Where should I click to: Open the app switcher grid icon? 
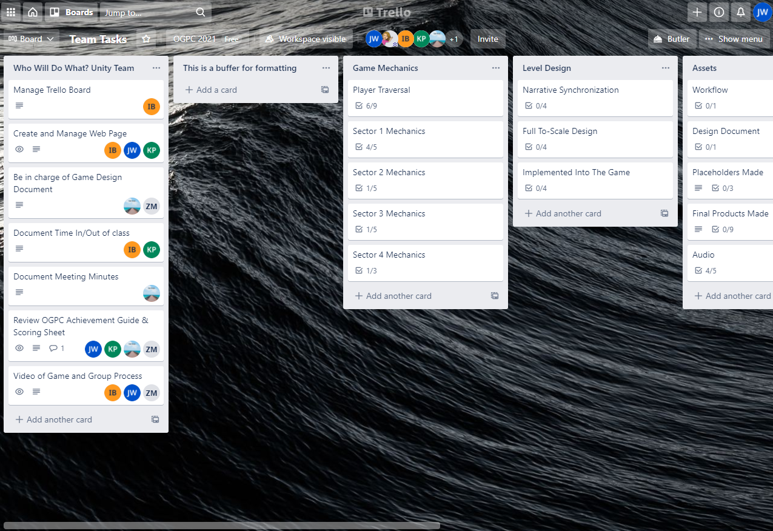click(10, 12)
